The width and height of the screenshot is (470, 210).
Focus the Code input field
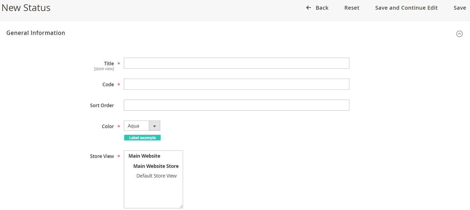pyautogui.click(x=236, y=84)
